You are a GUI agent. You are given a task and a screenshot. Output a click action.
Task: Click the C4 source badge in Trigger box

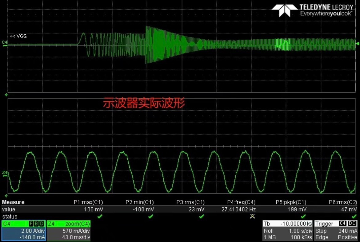[342, 224]
